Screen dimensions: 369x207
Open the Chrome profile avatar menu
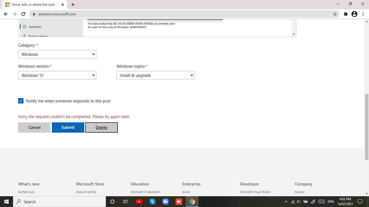click(x=354, y=14)
